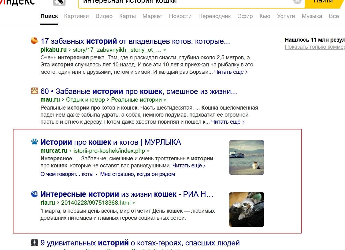345x250 pixels.
Task: Expand the ria.ru address dropdown arrow
Action: tap(134, 203)
